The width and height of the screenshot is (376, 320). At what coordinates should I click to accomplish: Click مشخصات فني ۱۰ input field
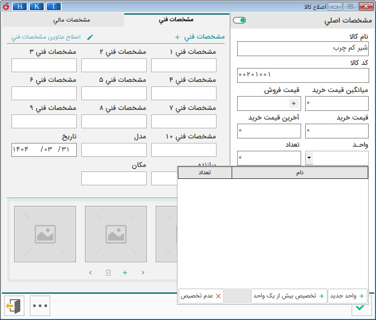pos(184,150)
